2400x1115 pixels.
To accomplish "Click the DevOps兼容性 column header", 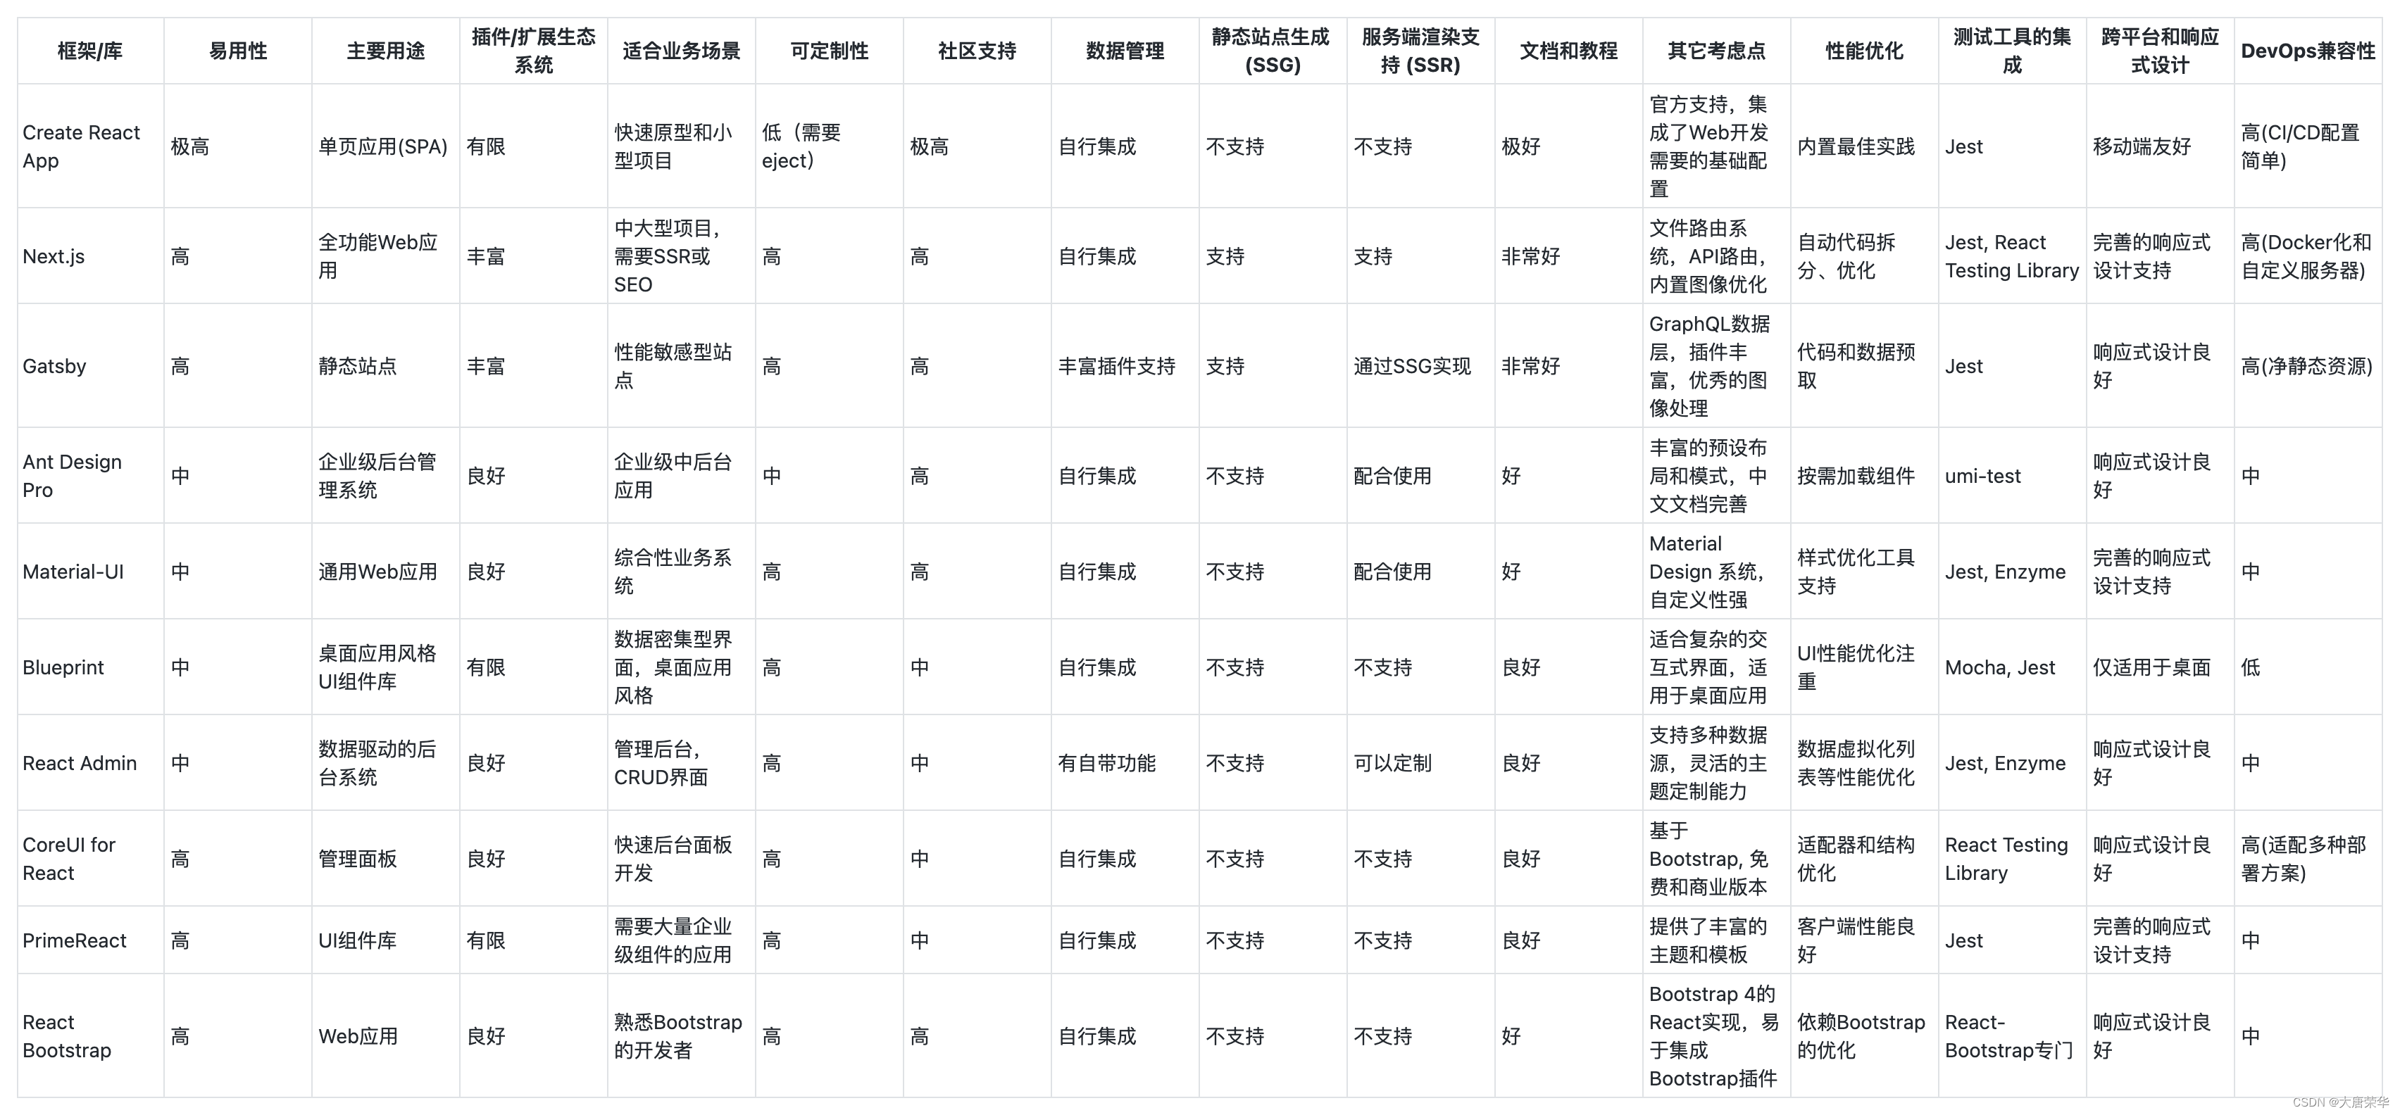I will coord(2308,51).
